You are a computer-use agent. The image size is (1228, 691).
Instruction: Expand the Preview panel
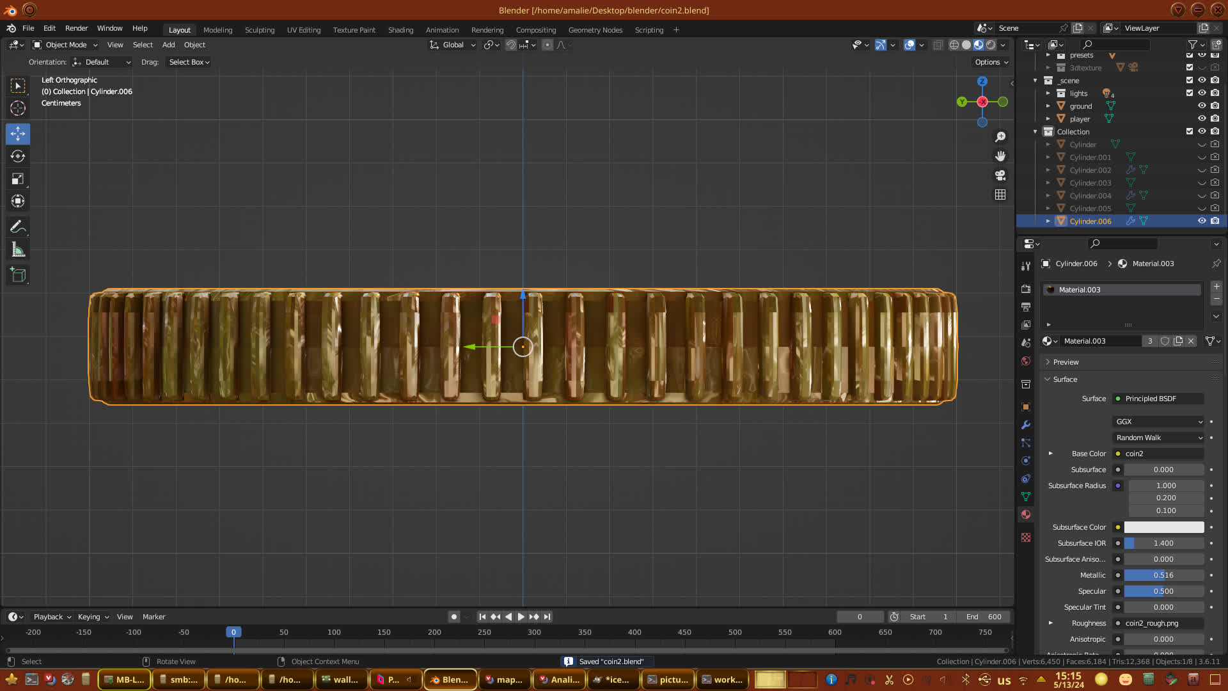click(1066, 362)
